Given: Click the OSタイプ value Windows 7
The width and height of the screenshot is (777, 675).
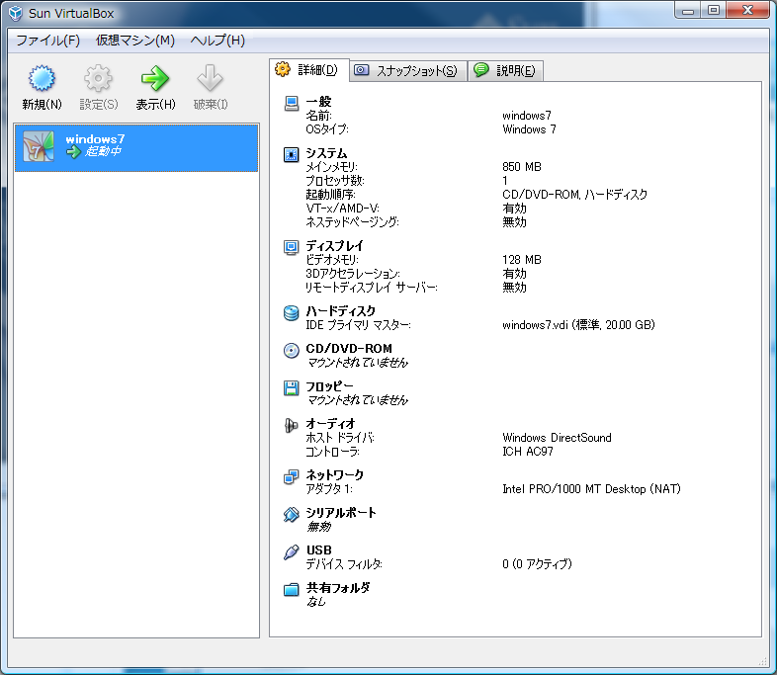Looking at the screenshot, I should 529,129.
